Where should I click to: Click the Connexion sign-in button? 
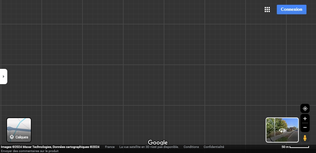[x=291, y=10]
